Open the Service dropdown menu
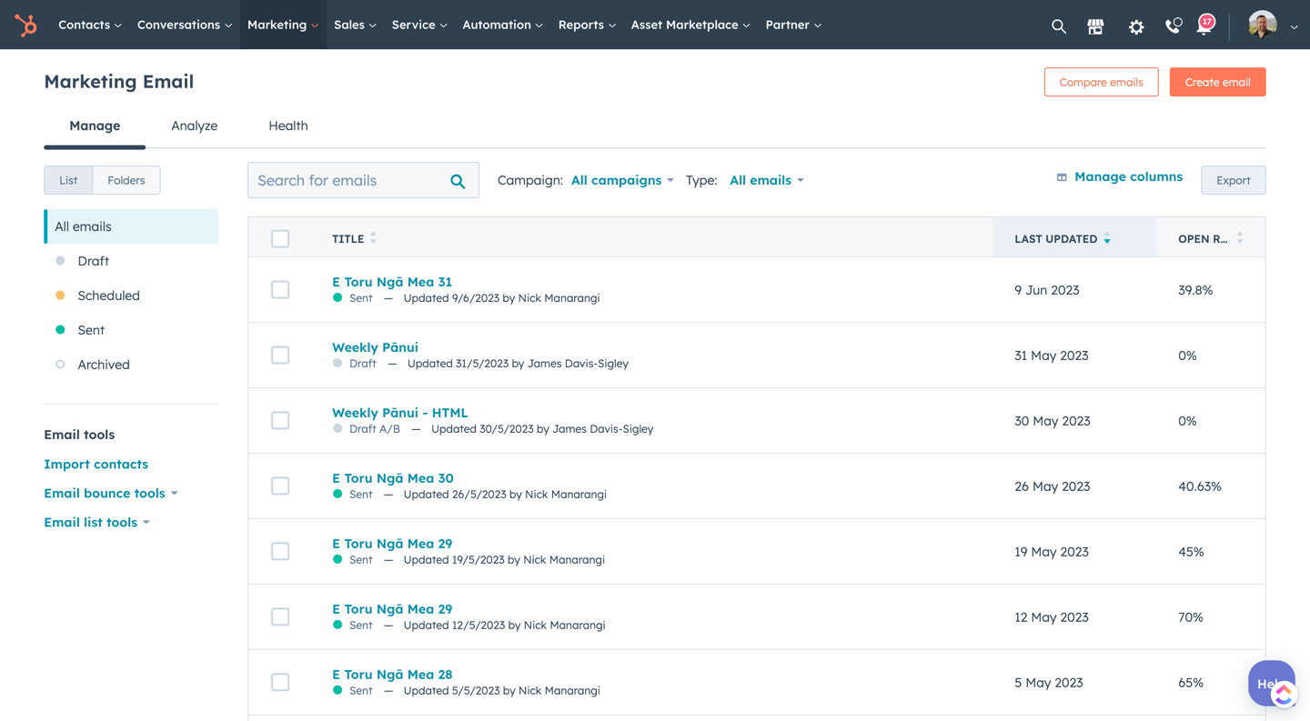Viewport: 1310px width, 721px height. point(419,25)
